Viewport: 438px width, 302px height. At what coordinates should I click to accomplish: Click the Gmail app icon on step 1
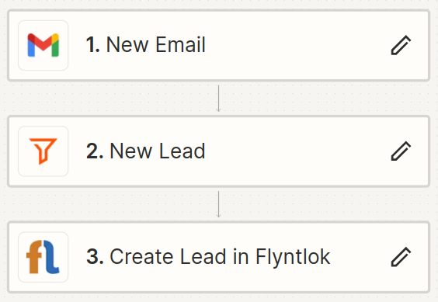click(43, 45)
